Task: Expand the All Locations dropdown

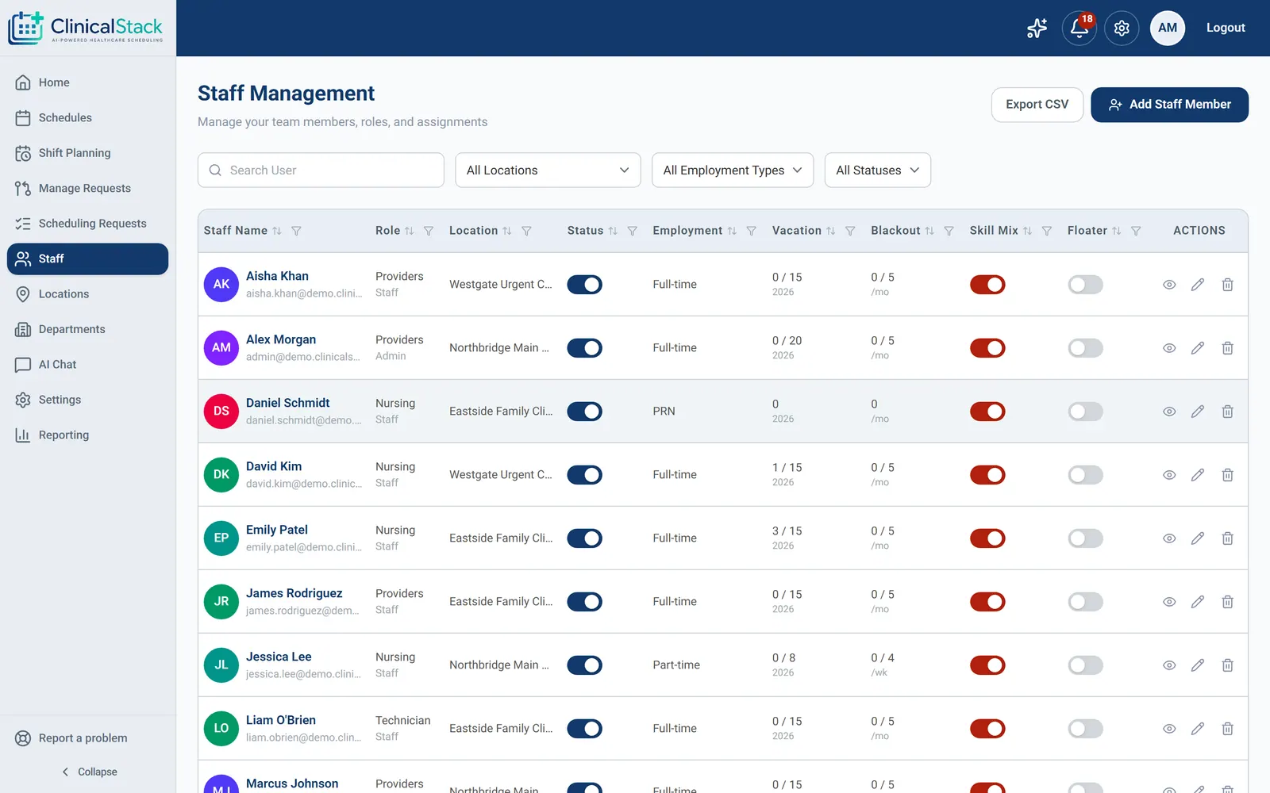Action: click(548, 170)
